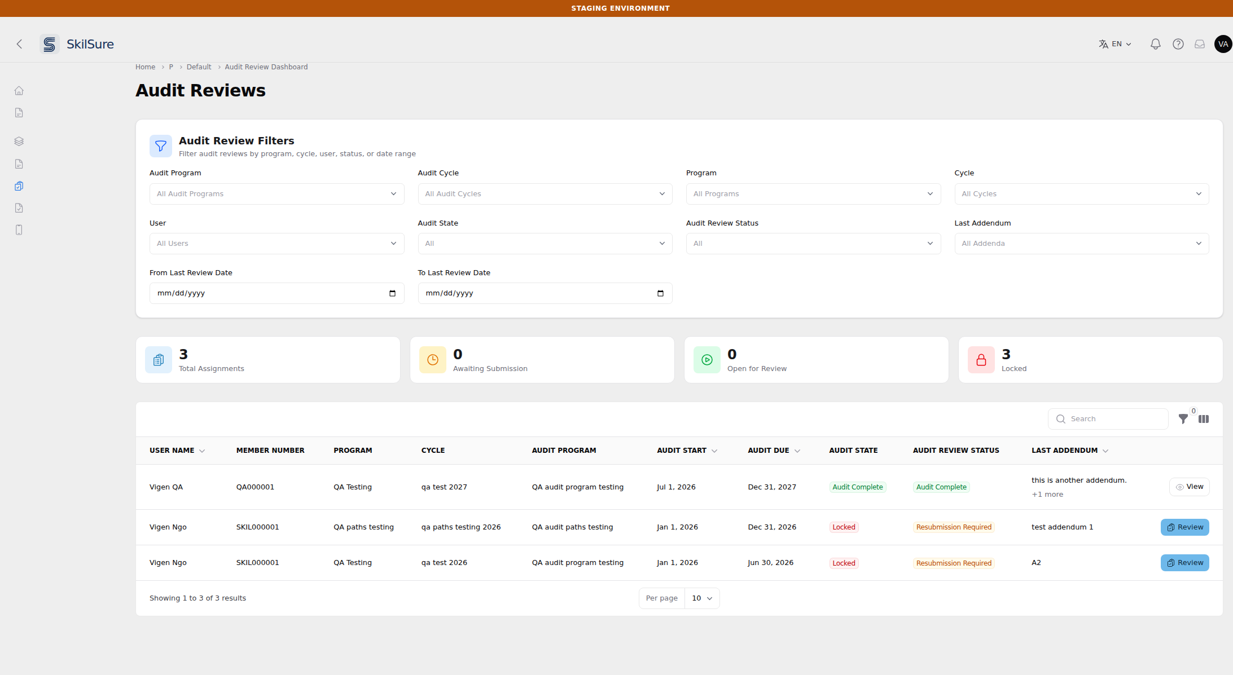Image resolution: width=1233 pixels, height=675 pixels.
Task: Click the Locked card padlock icon
Action: [981, 360]
